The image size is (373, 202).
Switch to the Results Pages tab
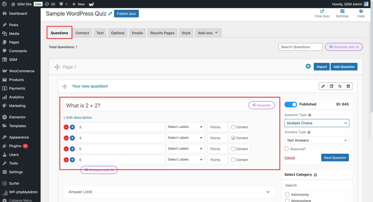[x=162, y=33]
